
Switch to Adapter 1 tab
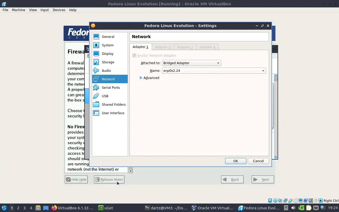click(x=141, y=47)
